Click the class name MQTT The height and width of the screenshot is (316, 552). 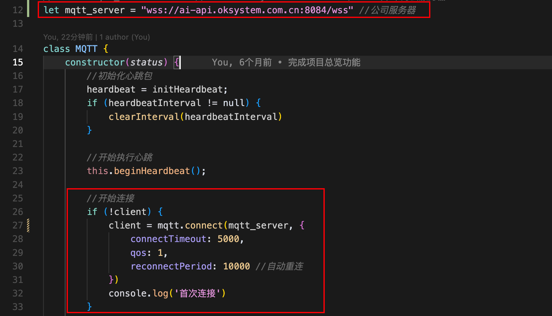coord(86,49)
